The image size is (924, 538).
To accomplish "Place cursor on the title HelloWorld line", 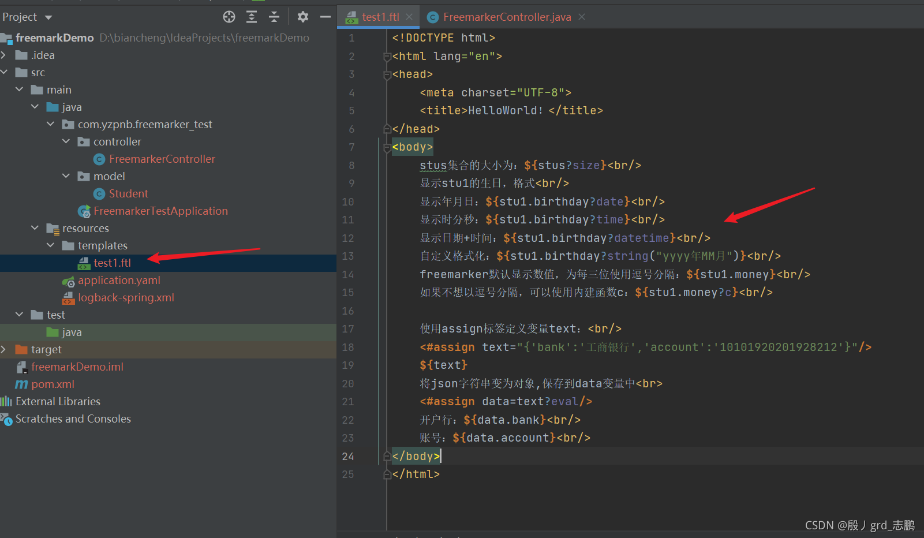I will 511,110.
